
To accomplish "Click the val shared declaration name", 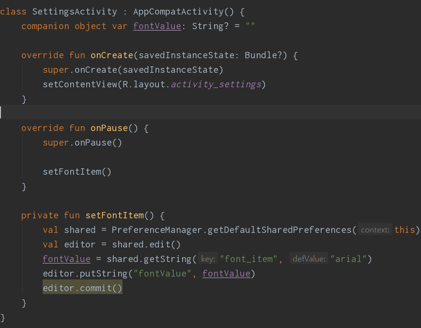I will [80, 230].
